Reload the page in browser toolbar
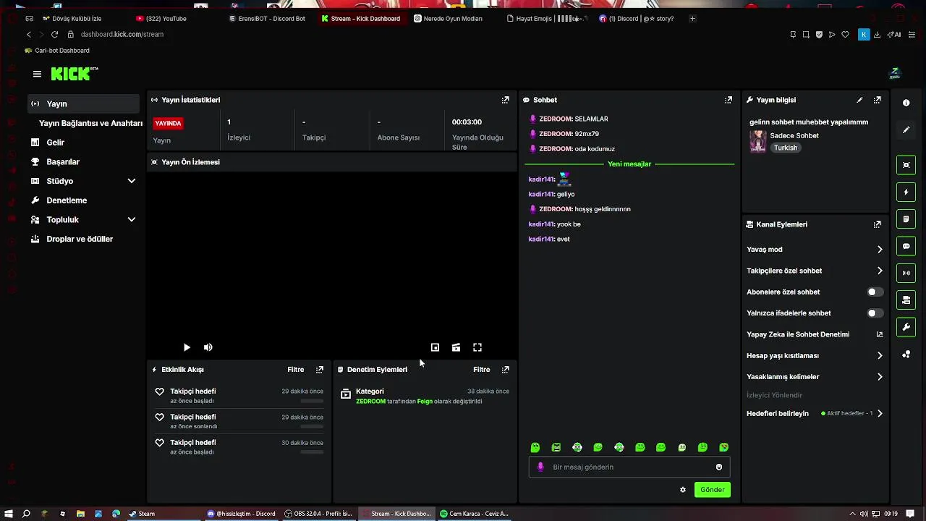926x521 pixels. click(54, 34)
